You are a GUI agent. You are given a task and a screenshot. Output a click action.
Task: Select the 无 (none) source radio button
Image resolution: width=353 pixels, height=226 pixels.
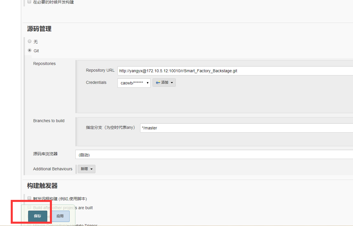pos(30,41)
